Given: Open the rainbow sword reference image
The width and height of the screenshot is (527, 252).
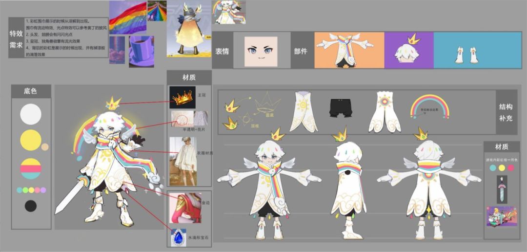Looking at the screenshot, I should pyautogui.click(x=502, y=189).
